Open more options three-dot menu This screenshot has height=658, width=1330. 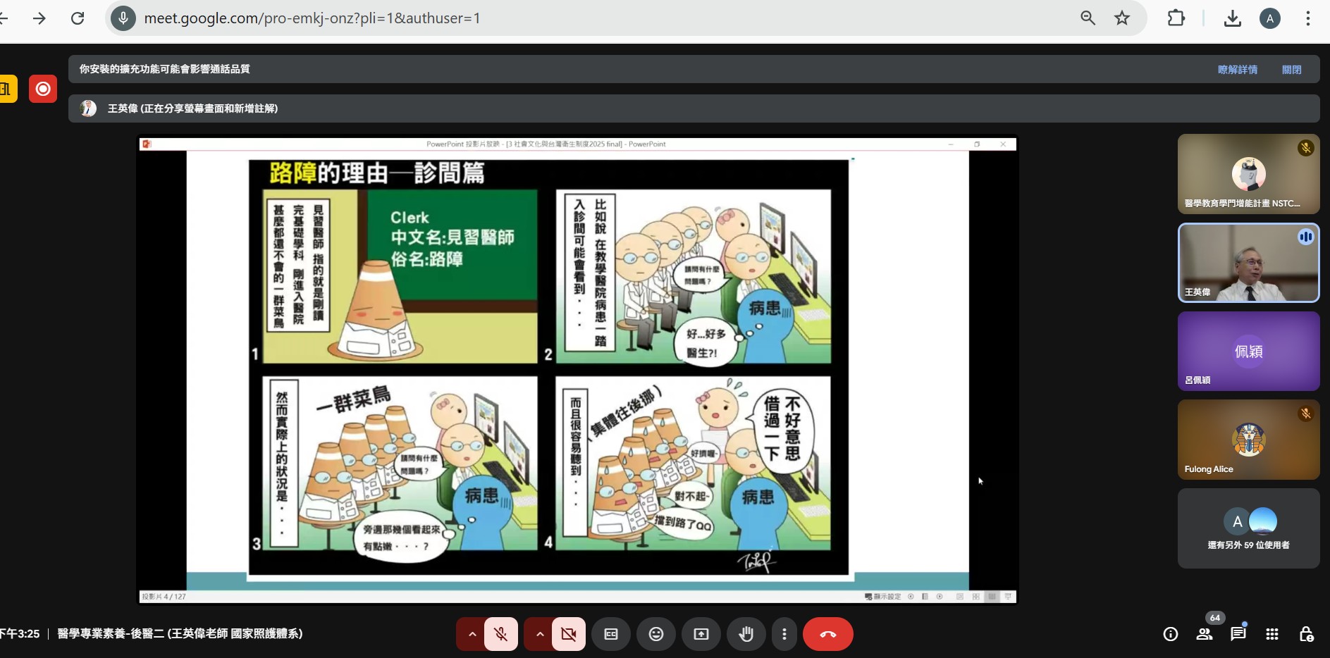pos(784,634)
